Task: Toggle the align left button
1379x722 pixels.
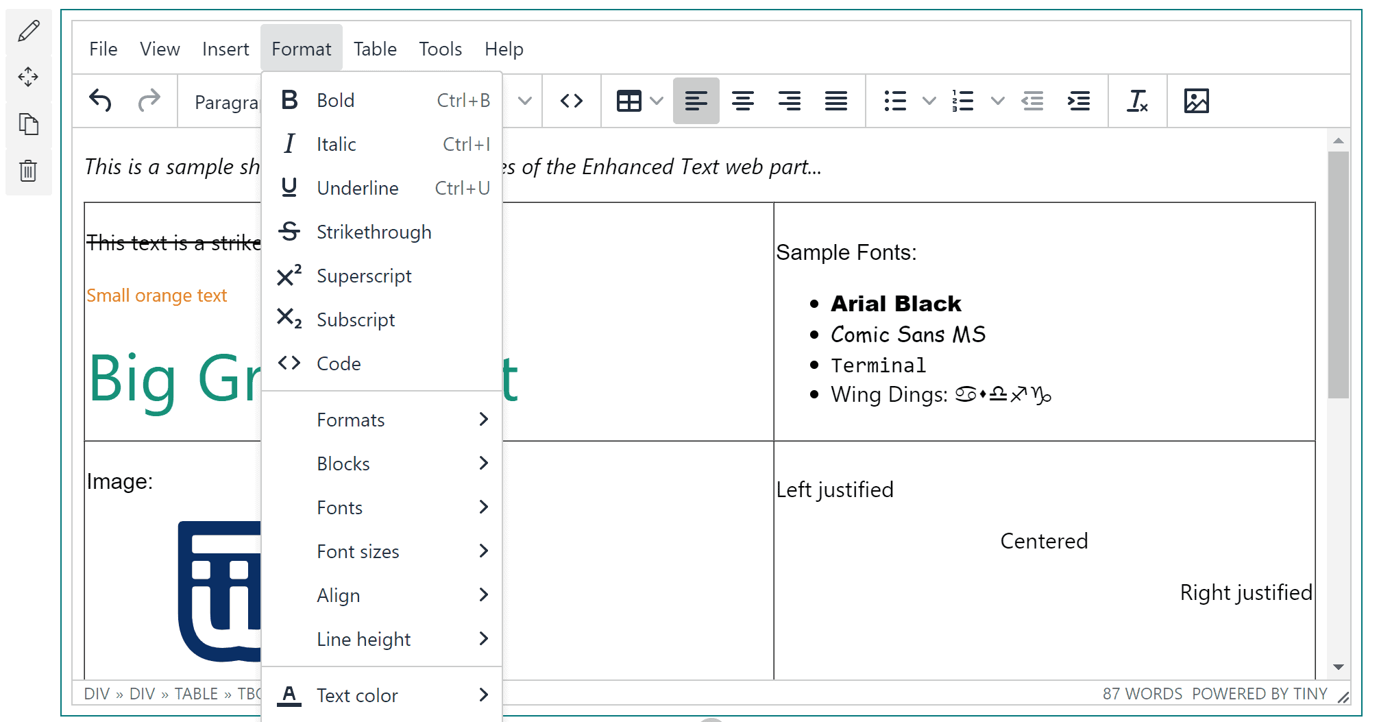Action: [696, 101]
